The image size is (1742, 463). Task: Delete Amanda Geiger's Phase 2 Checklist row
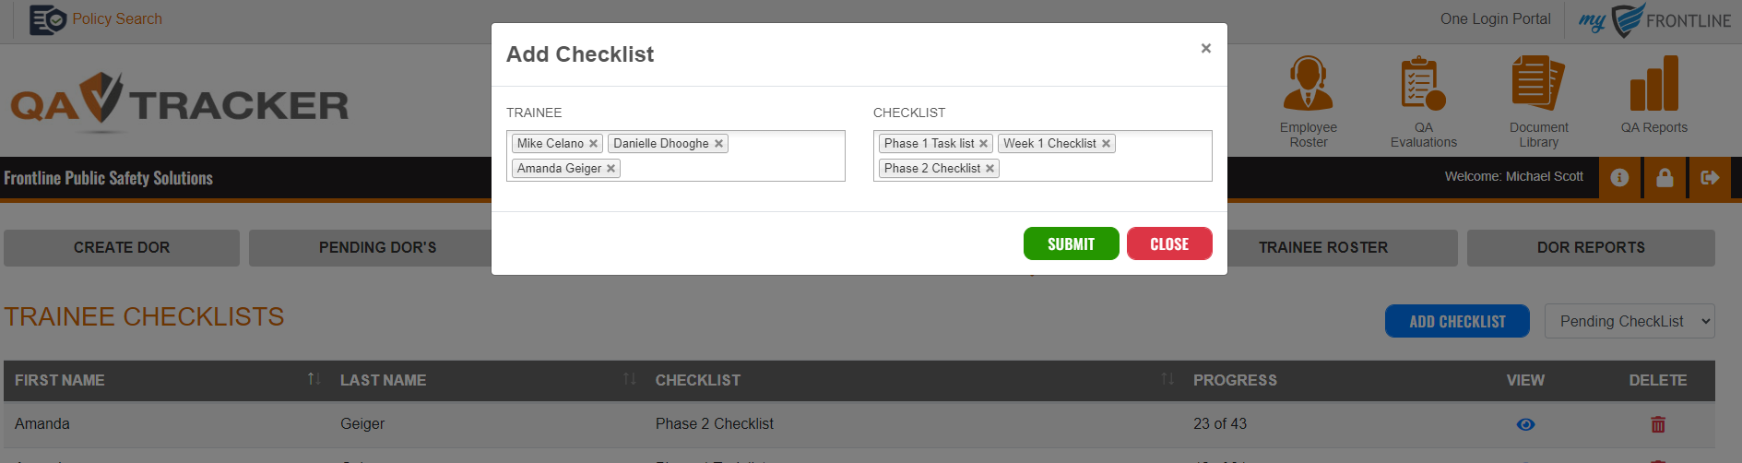(x=1658, y=424)
